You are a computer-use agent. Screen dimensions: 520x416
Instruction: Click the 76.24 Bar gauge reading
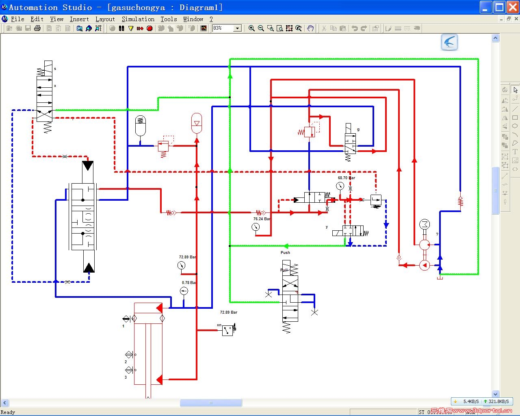[x=262, y=219]
